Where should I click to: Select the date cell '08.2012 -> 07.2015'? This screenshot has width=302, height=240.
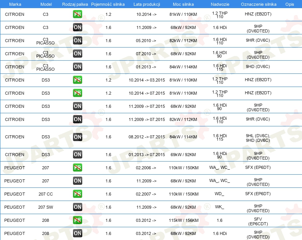pos(147,137)
